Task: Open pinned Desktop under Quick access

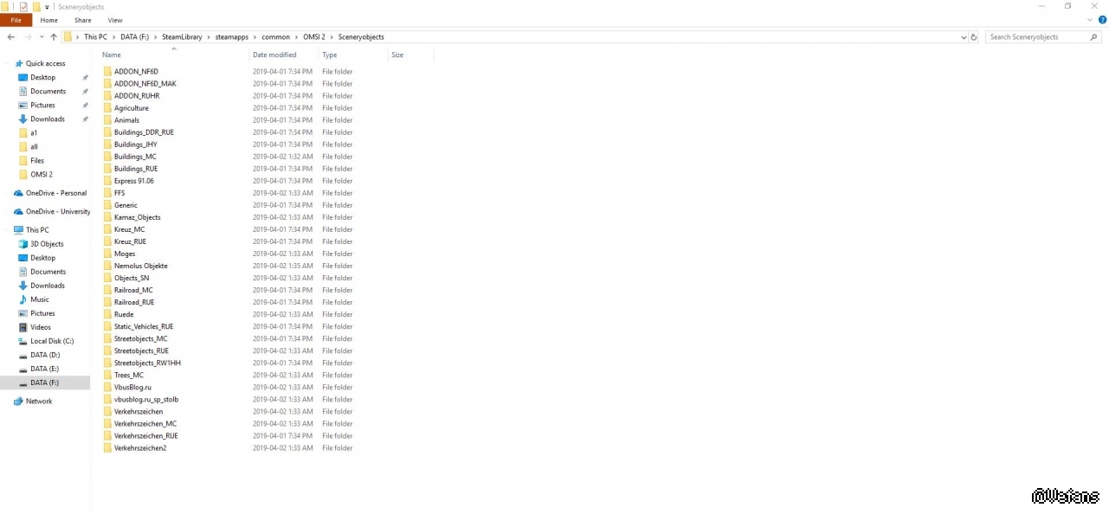Action: click(x=42, y=77)
